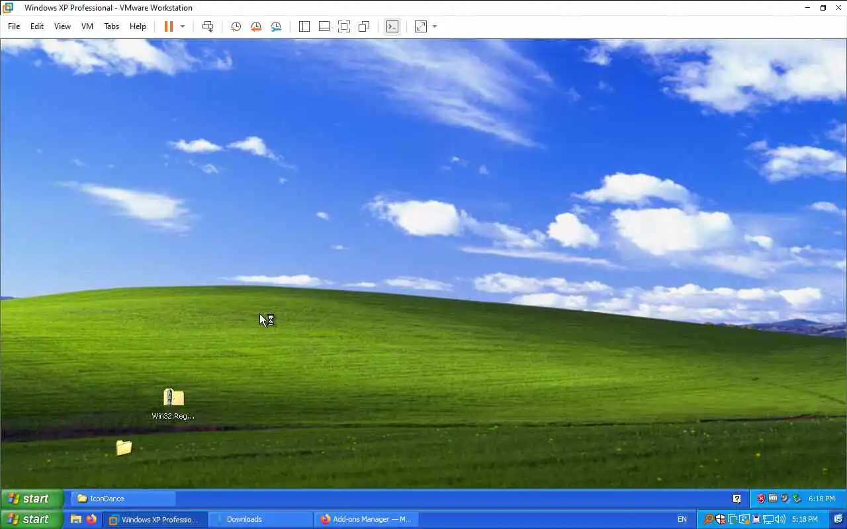Open the network connection host tray icon
Viewport: 847px width, 529px height.
[768, 519]
